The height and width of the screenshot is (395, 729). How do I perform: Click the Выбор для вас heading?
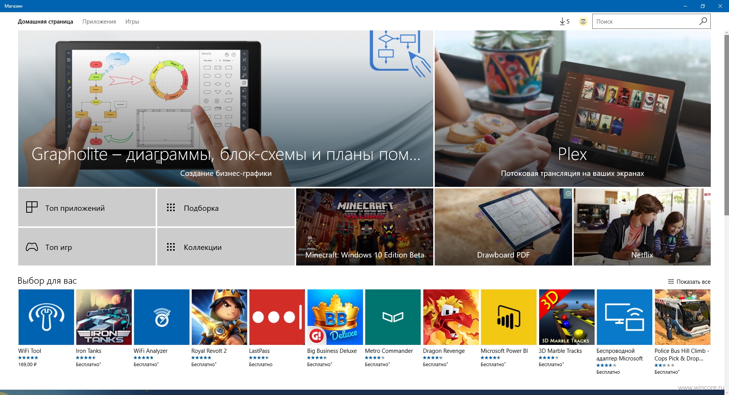point(47,281)
